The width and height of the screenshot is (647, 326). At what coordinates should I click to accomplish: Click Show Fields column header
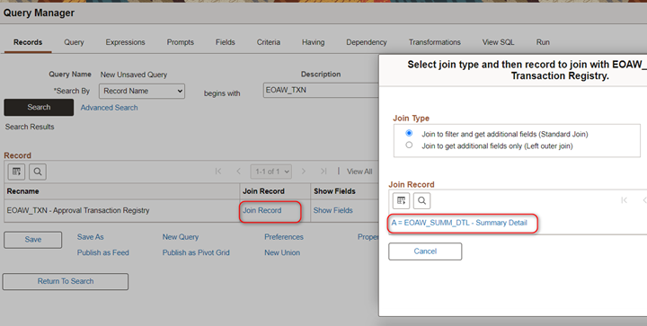pyautogui.click(x=334, y=191)
